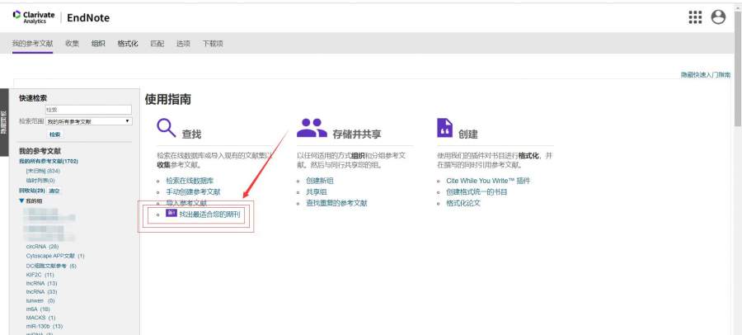The height and width of the screenshot is (335, 742).
Task: Click the quick search text field
Action: (88, 109)
